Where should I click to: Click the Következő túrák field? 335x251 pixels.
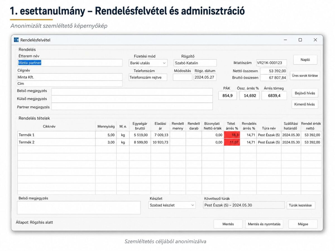tap(244, 205)
